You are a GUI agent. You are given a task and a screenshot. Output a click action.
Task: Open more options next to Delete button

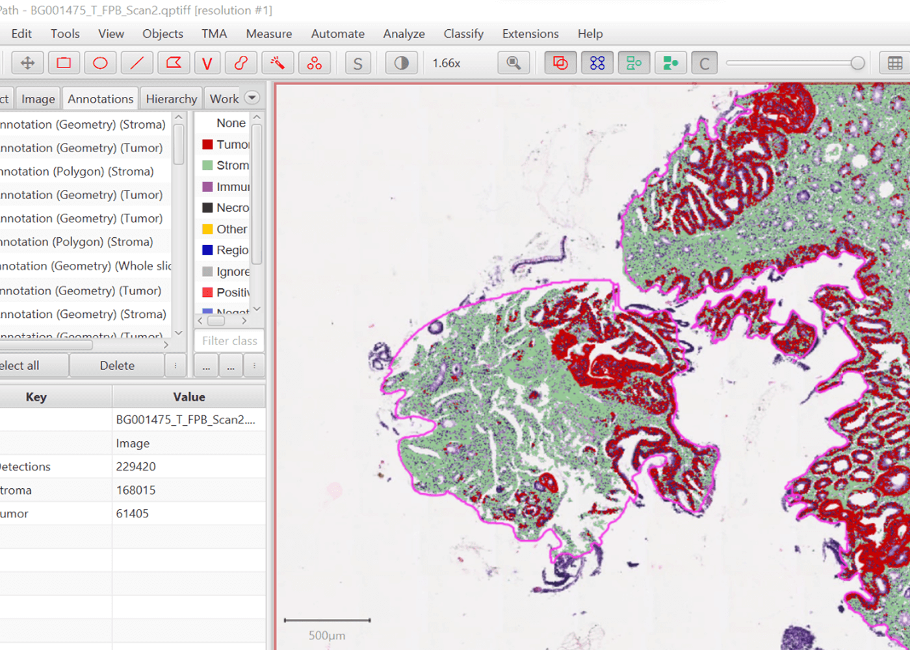175,366
